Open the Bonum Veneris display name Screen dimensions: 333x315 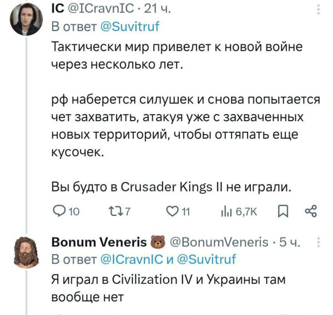tap(99, 242)
